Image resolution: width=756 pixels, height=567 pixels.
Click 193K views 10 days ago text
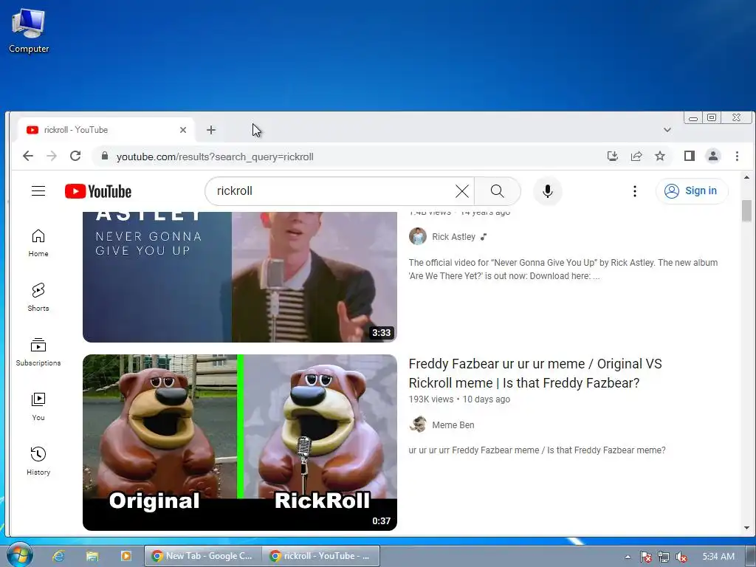point(459,399)
